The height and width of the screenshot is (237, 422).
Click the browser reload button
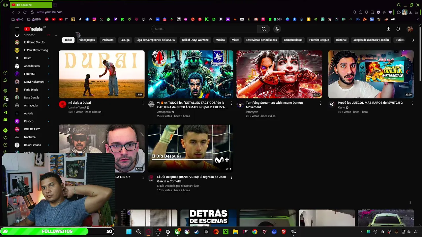point(25,12)
